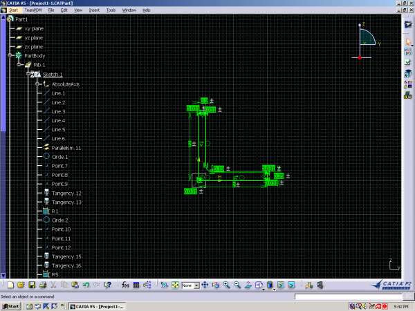Collapse the Sketch.1 tree node

click(28, 74)
